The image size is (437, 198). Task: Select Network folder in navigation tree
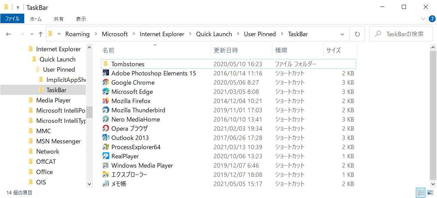pos(48,152)
